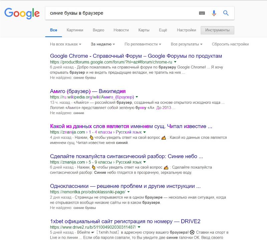Click the pointing hand emoji in синтаксический разбор snippet
Viewport: 267px width, 240px height.
click(x=93, y=167)
